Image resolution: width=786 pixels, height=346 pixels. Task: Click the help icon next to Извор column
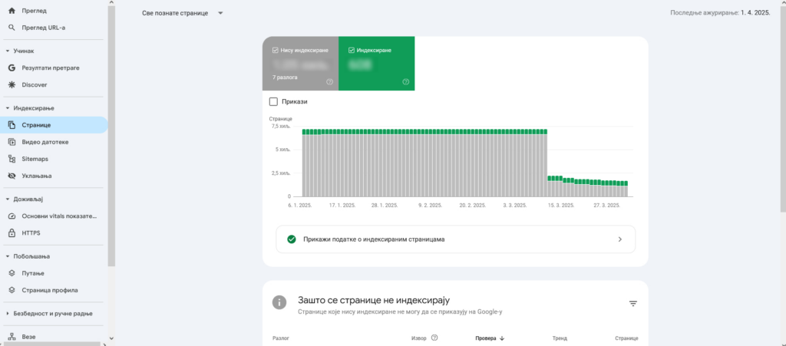pos(434,338)
